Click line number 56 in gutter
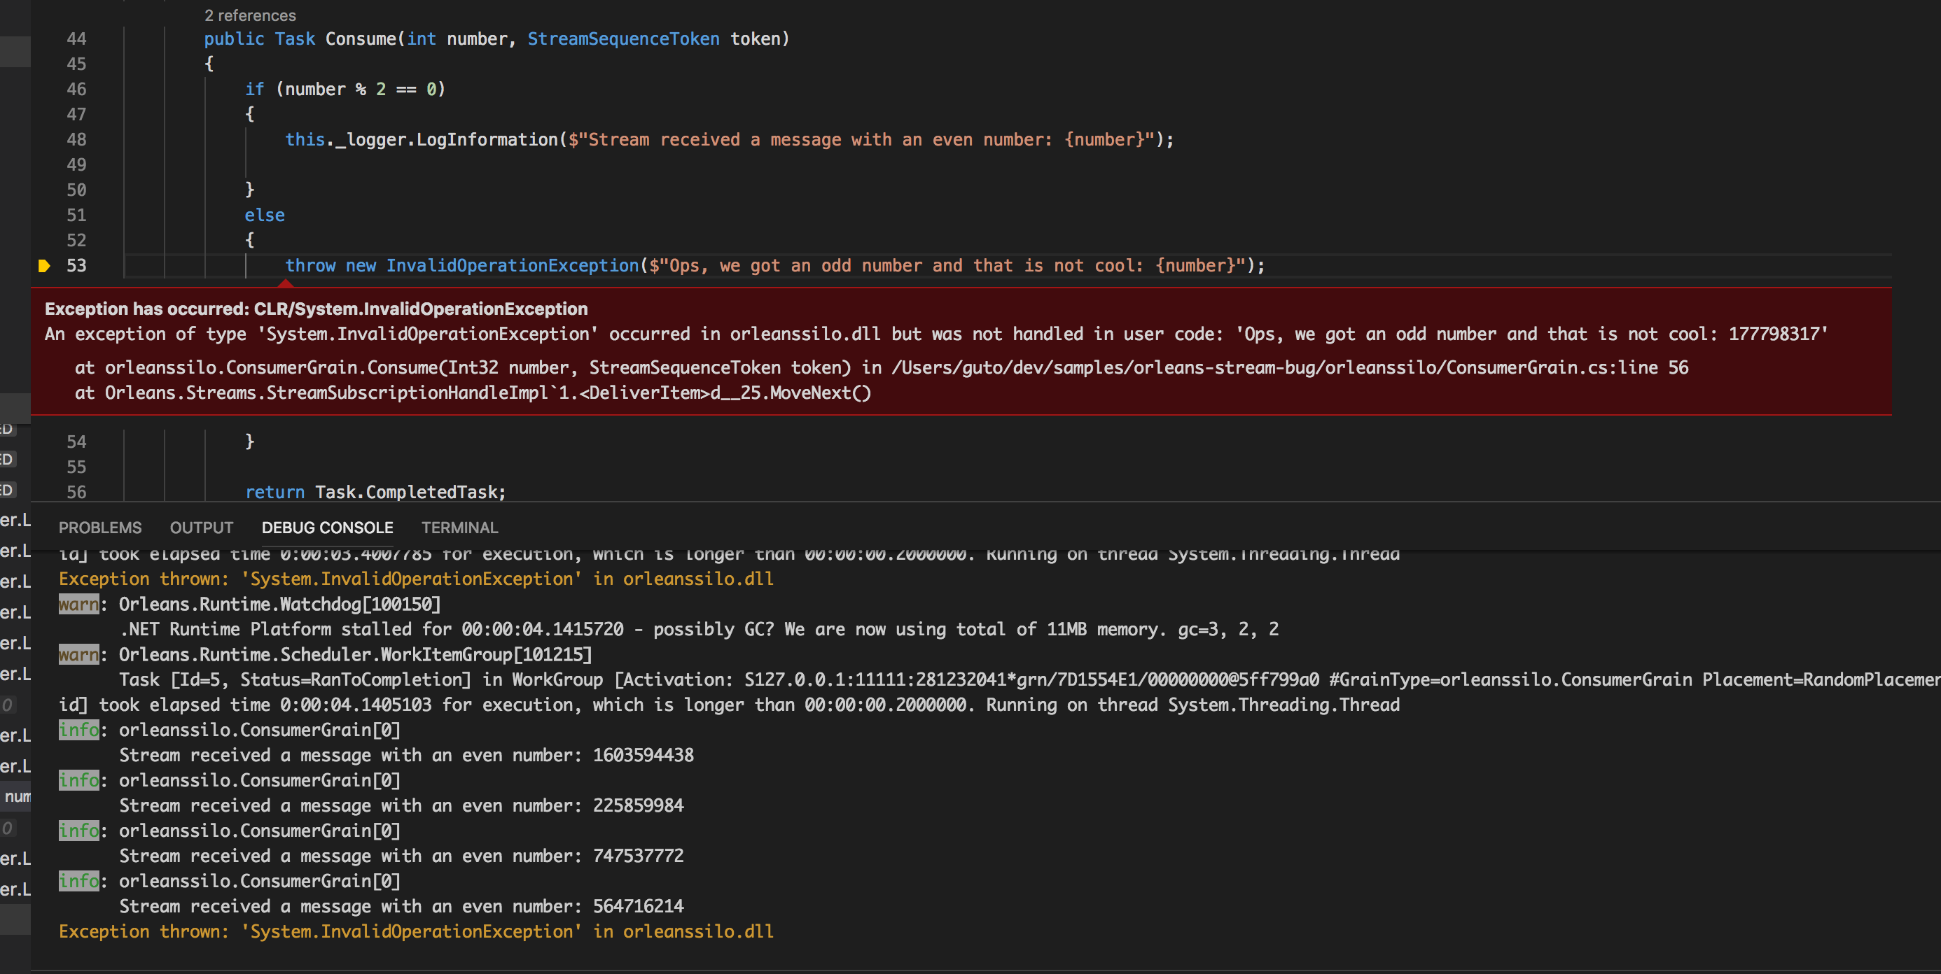Viewport: 1941px width, 974px height. coord(76,493)
